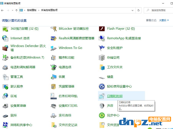Click the RemoteApp 和桌面连接 icon

click(102, 38)
